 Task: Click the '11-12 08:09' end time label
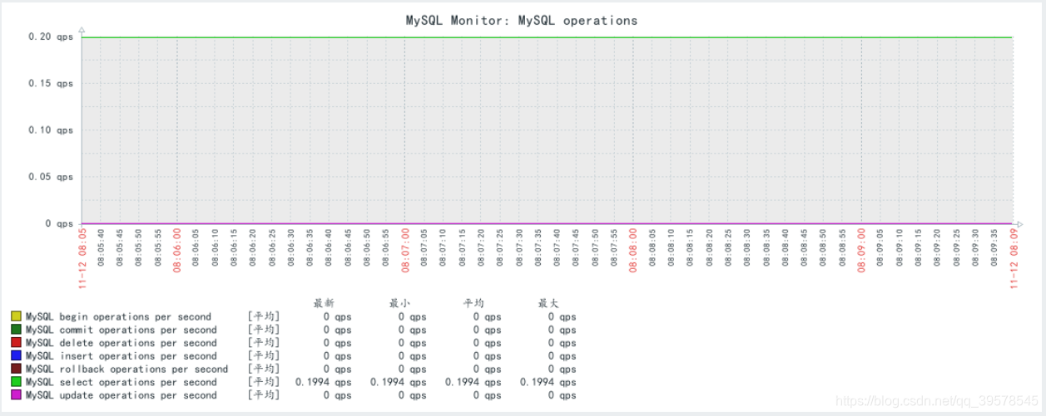pyautogui.click(x=1014, y=258)
